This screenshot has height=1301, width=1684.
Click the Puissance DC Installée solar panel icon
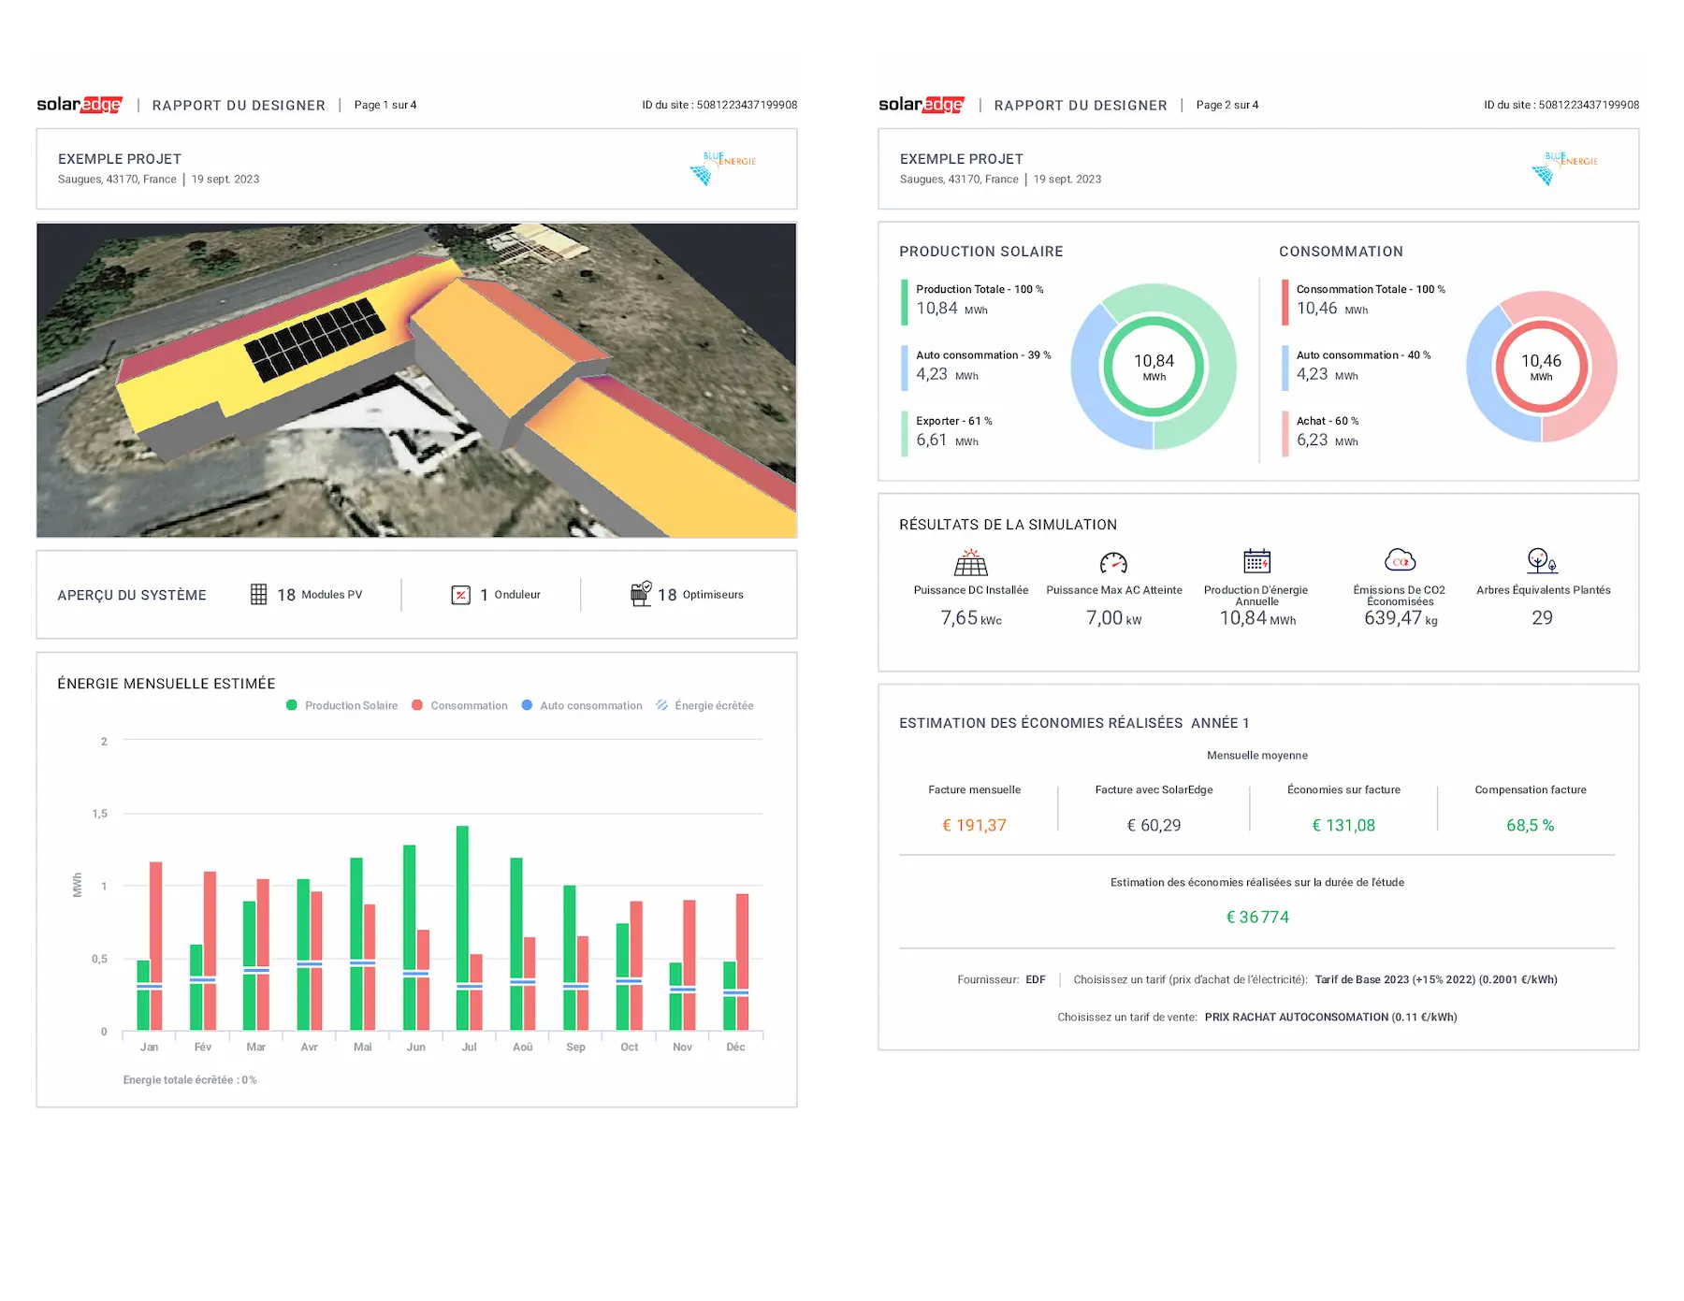(x=970, y=562)
